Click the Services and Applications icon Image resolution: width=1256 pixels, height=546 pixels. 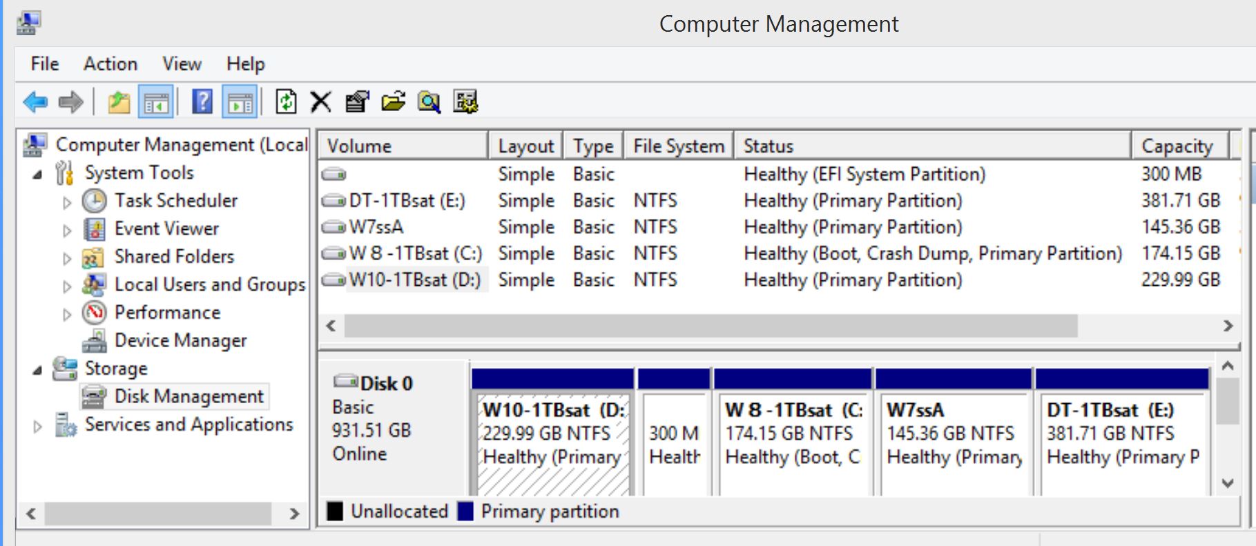tap(66, 425)
